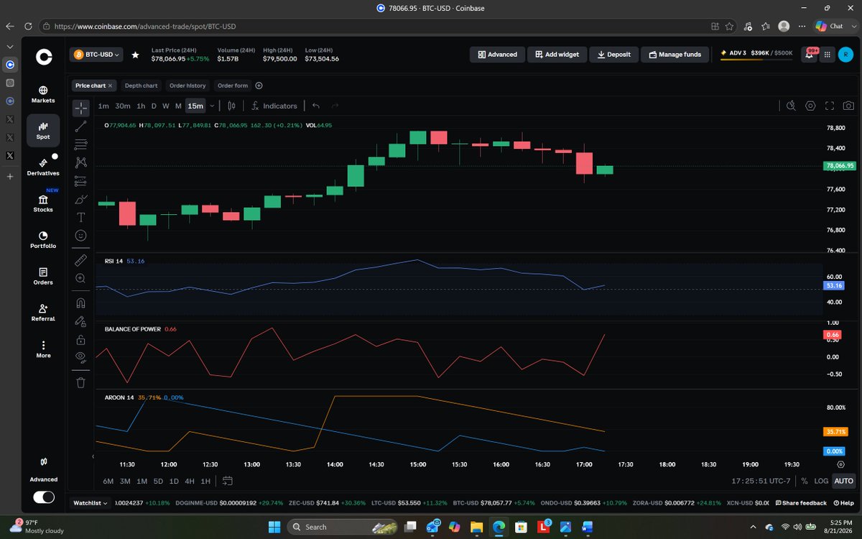This screenshot has width=862, height=539.
Task: Open the apps grid menu
Action: click(x=829, y=54)
